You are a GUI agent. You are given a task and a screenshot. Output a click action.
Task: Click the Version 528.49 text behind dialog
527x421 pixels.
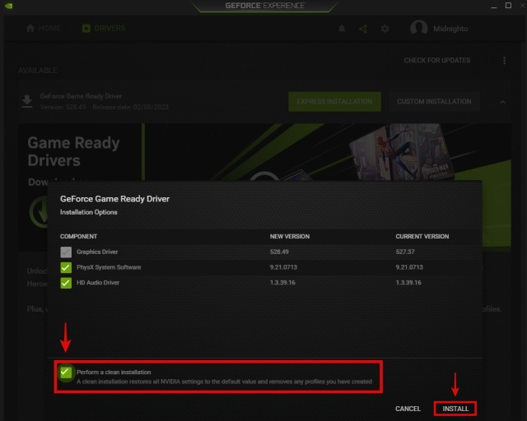(x=63, y=107)
